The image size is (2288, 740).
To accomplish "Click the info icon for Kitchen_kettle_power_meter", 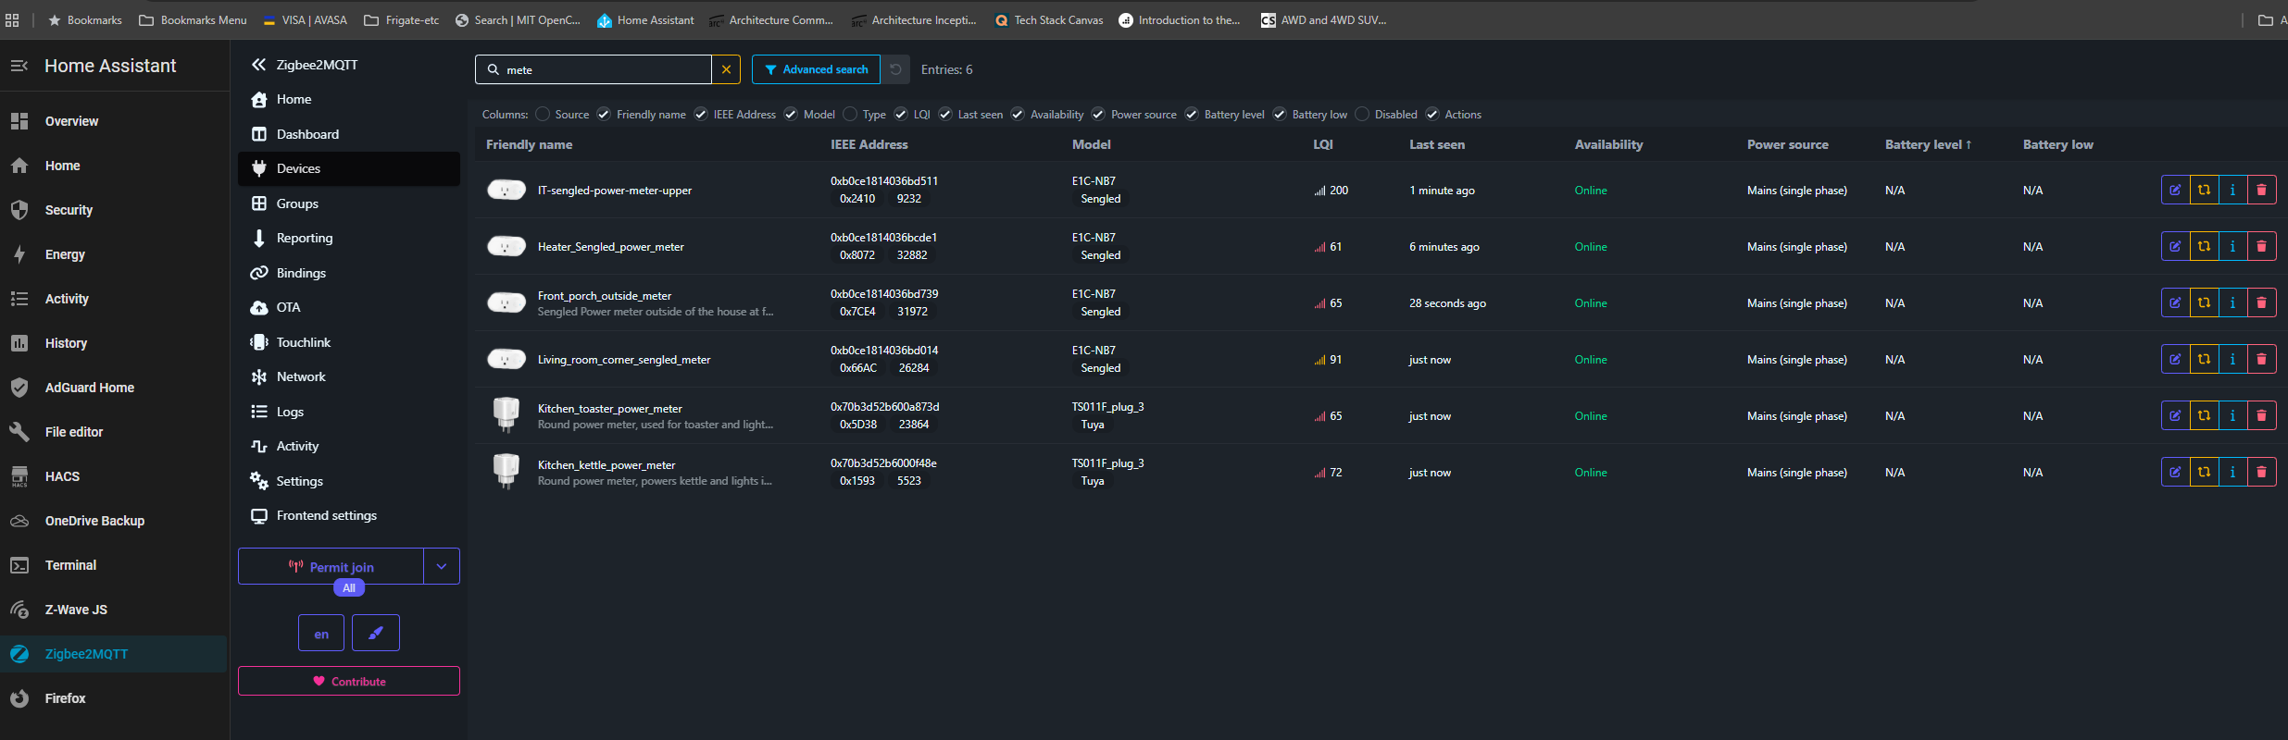I will 2232,472.
